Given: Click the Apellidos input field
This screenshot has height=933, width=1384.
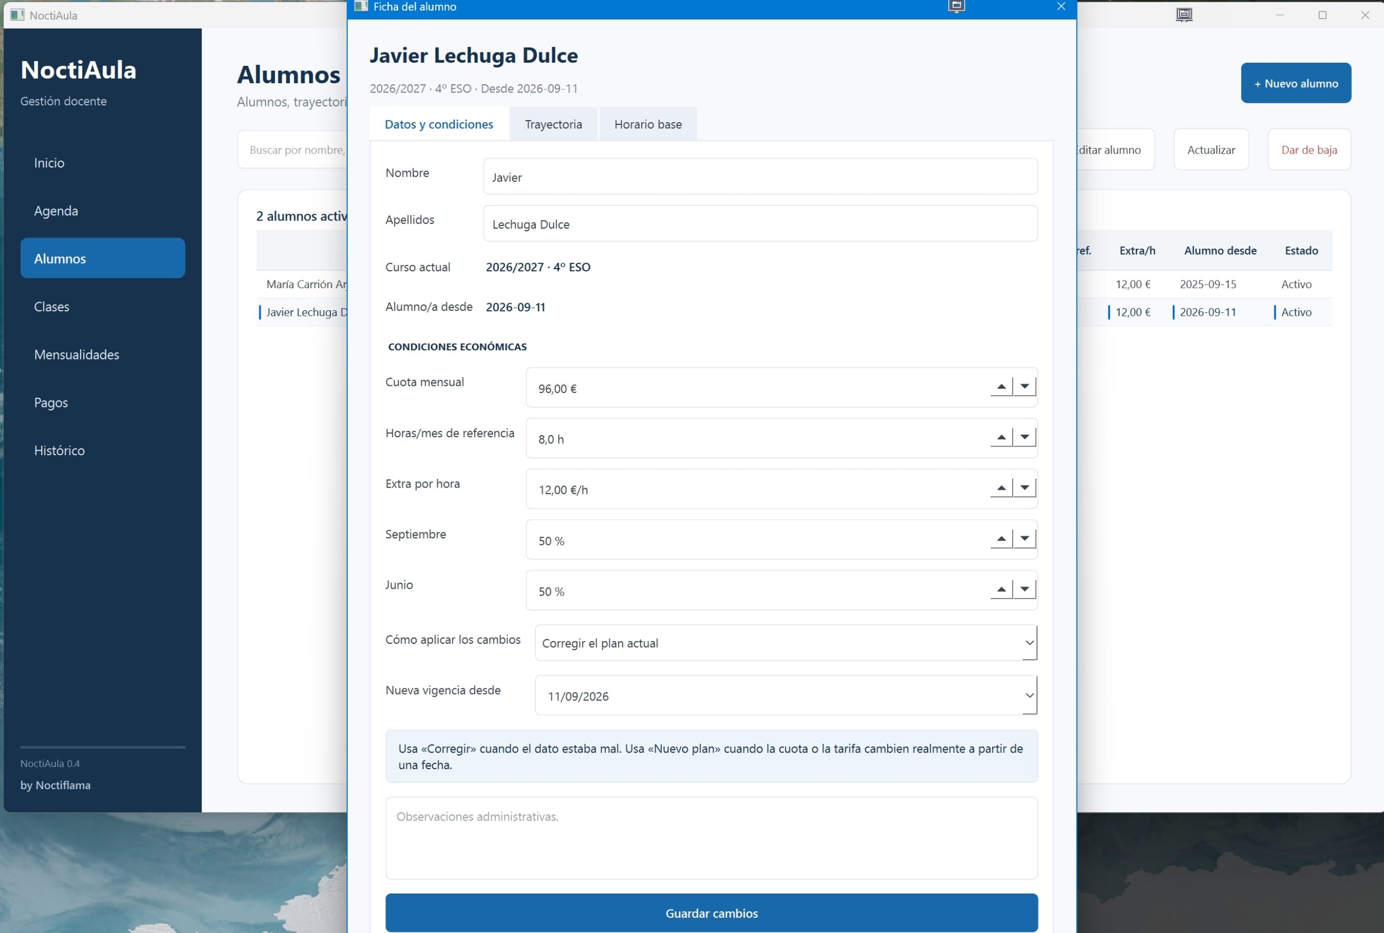Looking at the screenshot, I should click(761, 224).
